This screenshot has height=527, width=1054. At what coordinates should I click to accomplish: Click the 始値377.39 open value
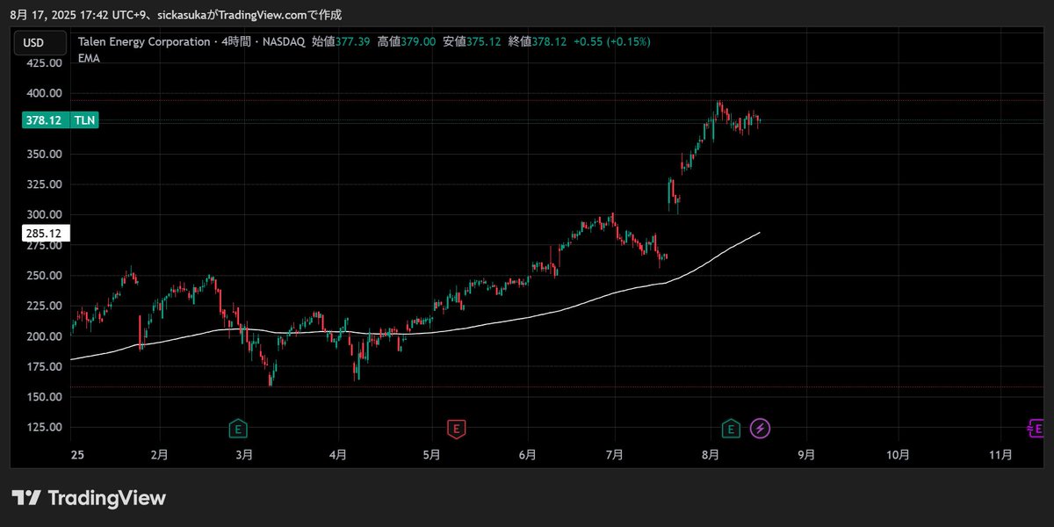[341, 41]
